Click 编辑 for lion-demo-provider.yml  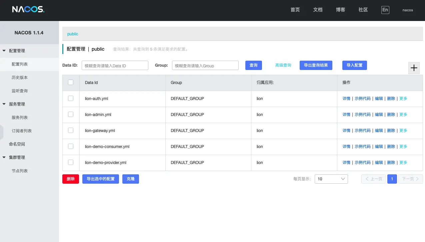tap(379, 163)
